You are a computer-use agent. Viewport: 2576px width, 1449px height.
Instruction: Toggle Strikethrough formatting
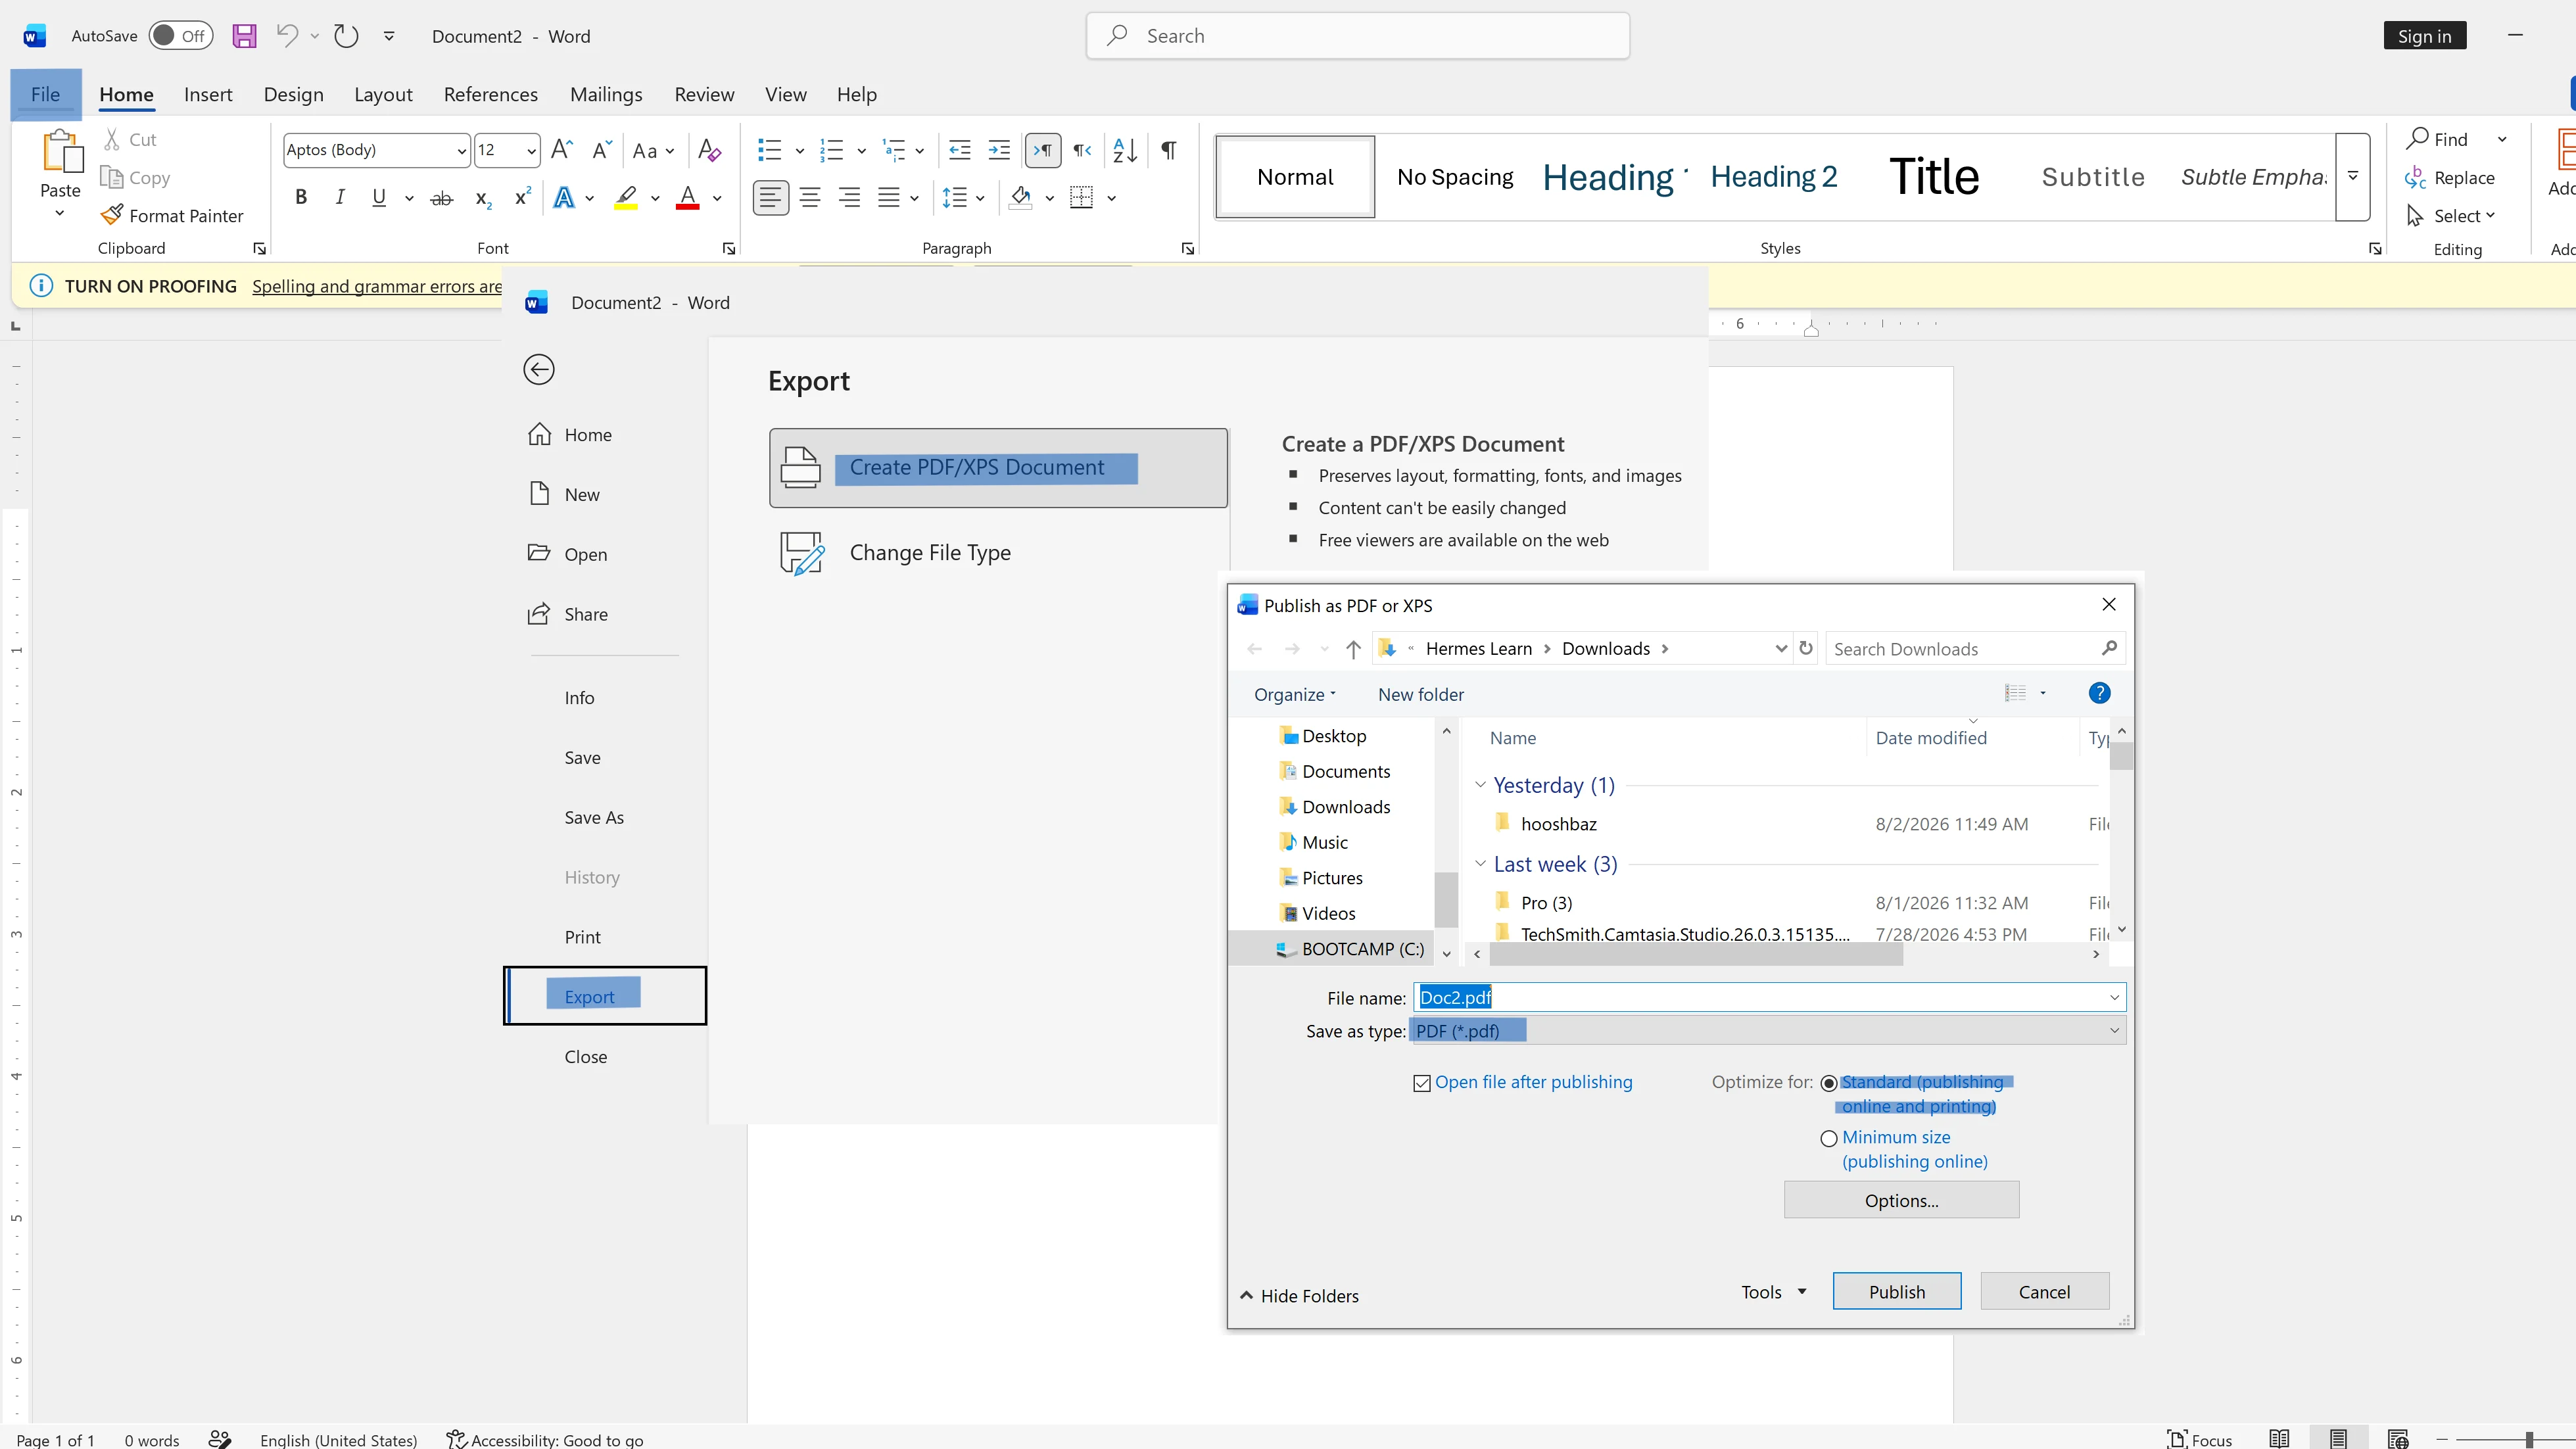(x=441, y=198)
